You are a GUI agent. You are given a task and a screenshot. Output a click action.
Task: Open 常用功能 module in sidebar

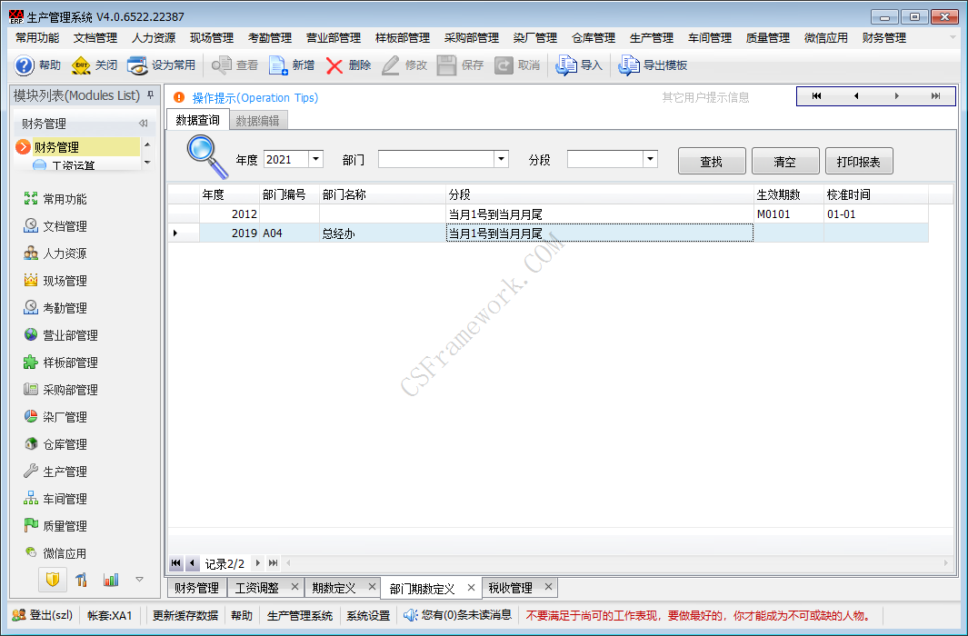point(55,199)
